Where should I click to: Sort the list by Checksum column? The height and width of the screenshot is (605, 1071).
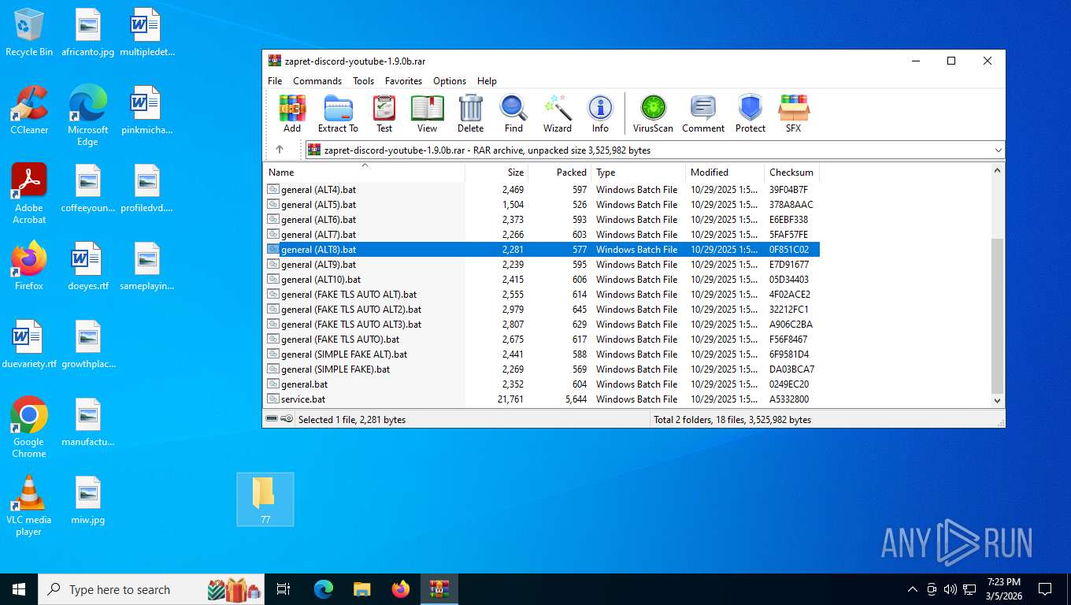point(791,173)
